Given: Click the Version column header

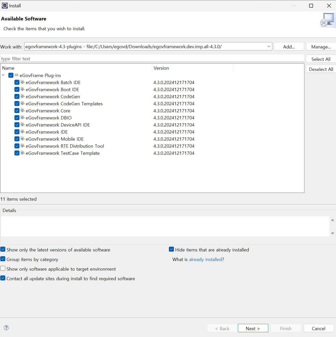Looking at the screenshot, I should click(x=161, y=68).
